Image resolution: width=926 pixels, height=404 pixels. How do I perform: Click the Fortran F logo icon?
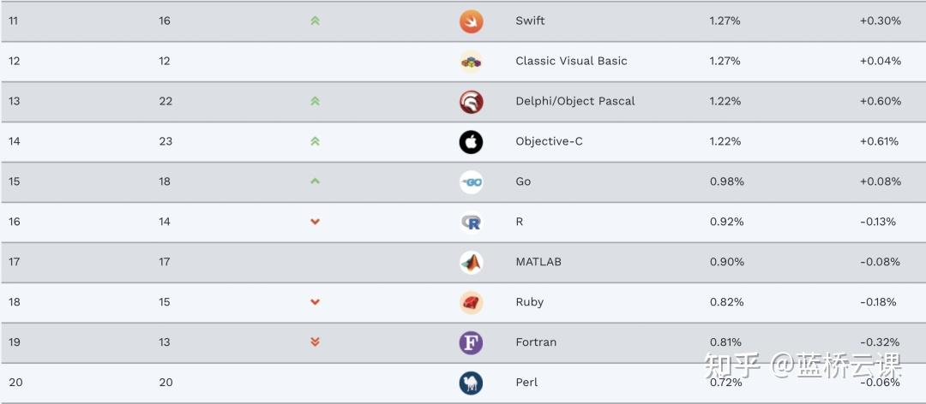coord(471,343)
